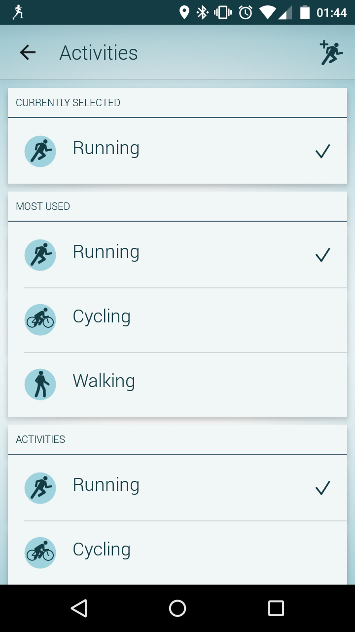
Task: Choose Cycling label in Activities list
Action: pyautogui.click(x=102, y=550)
